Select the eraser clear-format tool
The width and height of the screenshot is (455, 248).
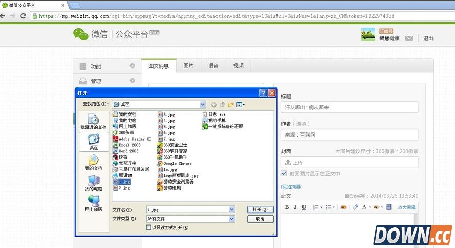click(x=356, y=207)
